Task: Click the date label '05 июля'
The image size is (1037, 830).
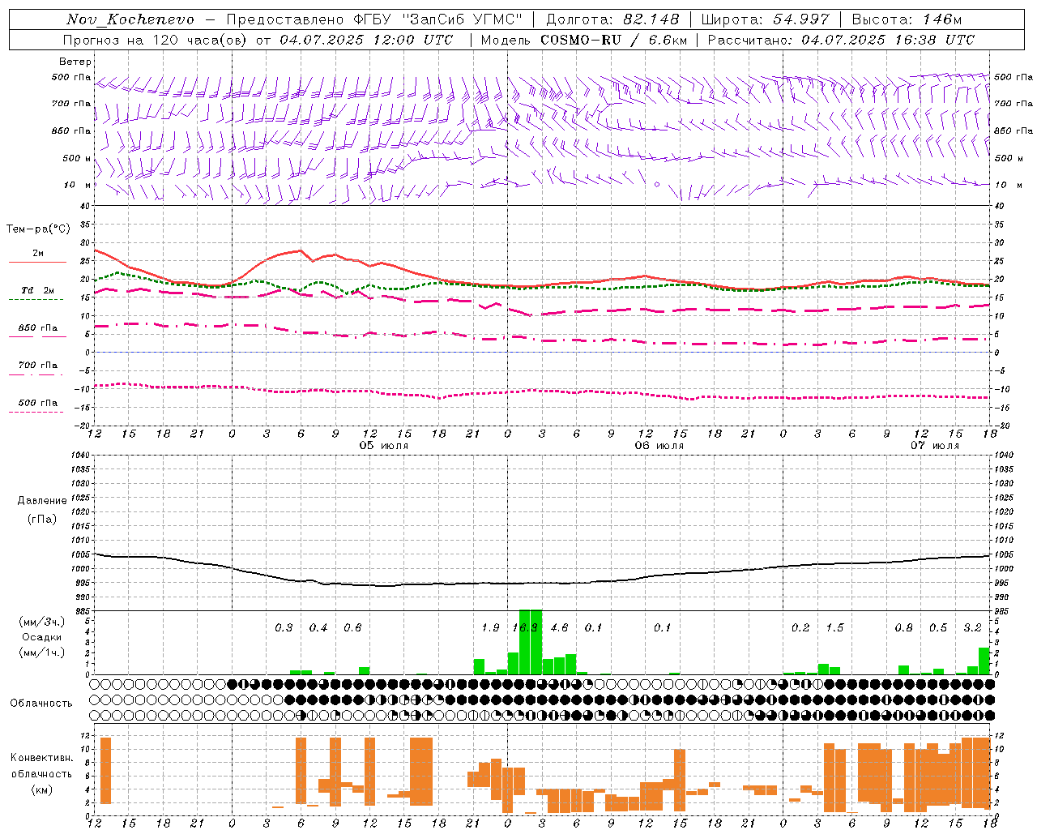Action: pos(384,446)
